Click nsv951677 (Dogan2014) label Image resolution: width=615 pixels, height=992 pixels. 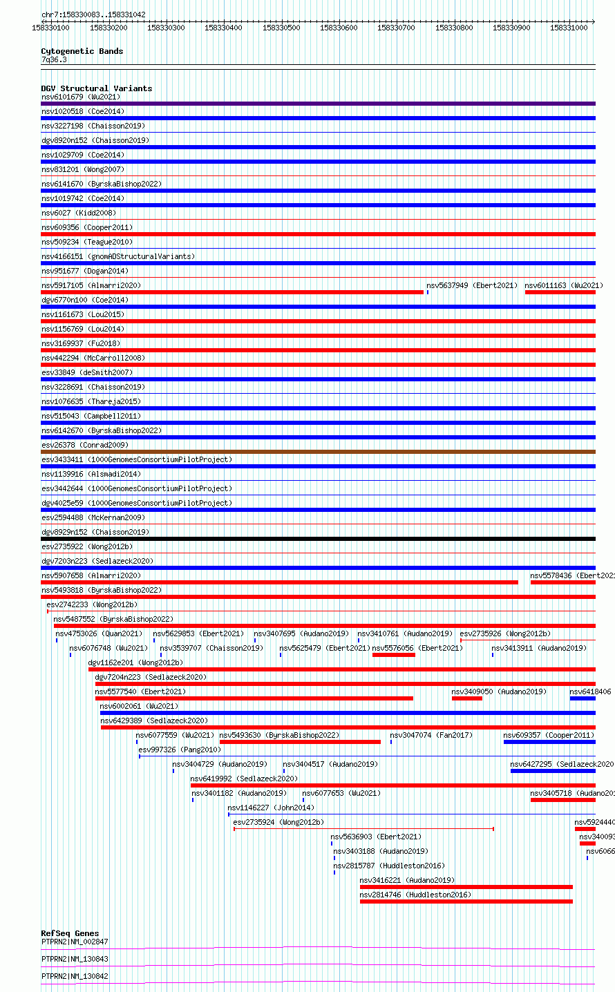click(x=85, y=271)
